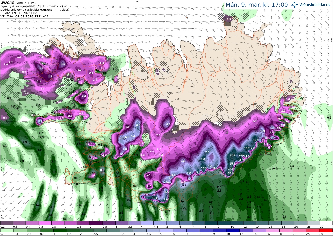Viewport: 333px width, 236px height.
Task: Click the snowfall value '4.2' on the map
Action: [168, 124]
